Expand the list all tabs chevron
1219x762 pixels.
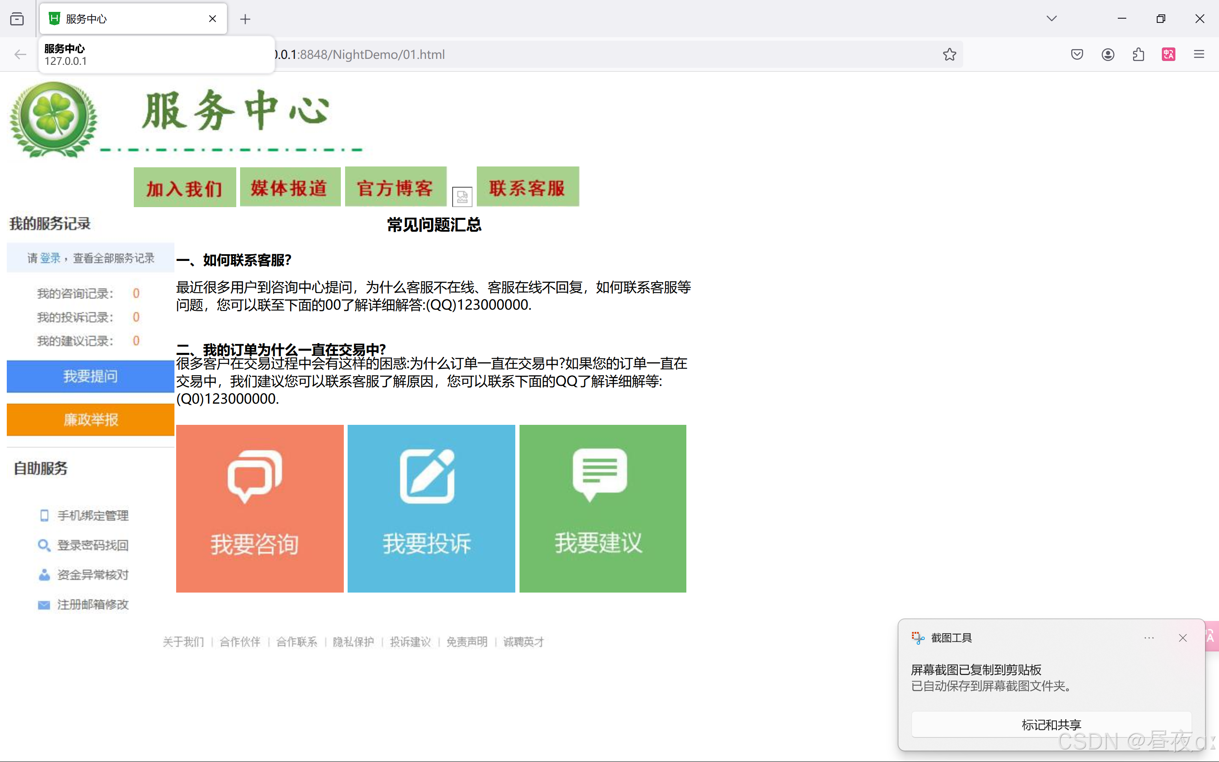(1051, 19)
